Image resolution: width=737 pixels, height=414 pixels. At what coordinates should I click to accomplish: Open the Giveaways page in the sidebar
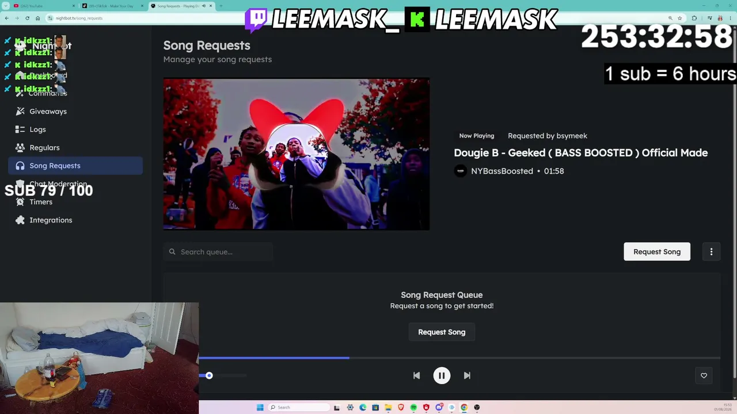tap(75, 112)
